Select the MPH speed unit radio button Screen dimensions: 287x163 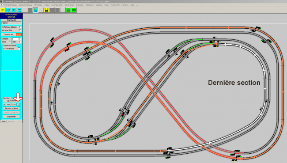point(20,42)
